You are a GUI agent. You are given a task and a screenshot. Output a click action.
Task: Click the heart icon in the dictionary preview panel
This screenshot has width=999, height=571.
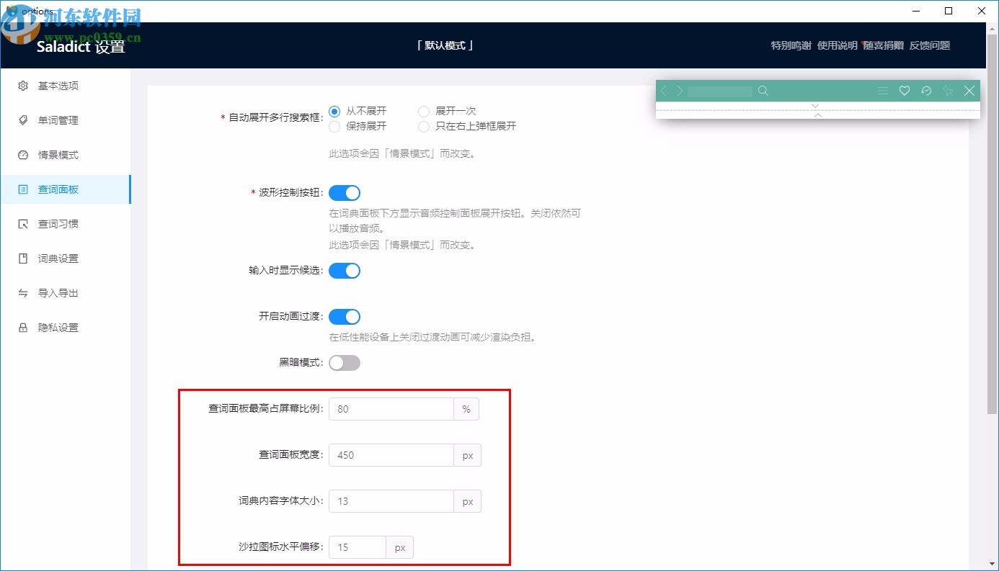click(905, 91)
